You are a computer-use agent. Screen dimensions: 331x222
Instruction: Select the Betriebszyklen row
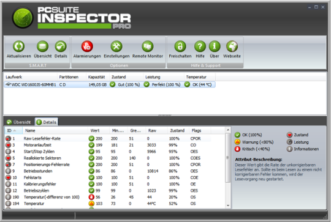point(108,191)
